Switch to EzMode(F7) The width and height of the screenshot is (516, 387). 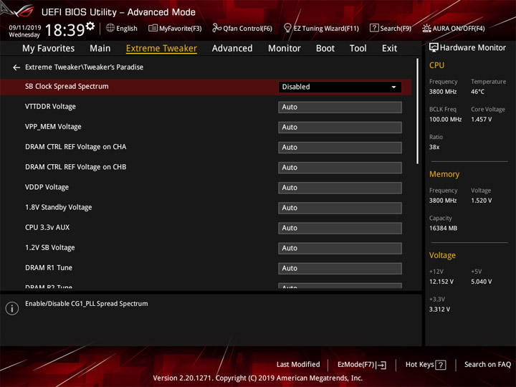(x=362, y=365)
